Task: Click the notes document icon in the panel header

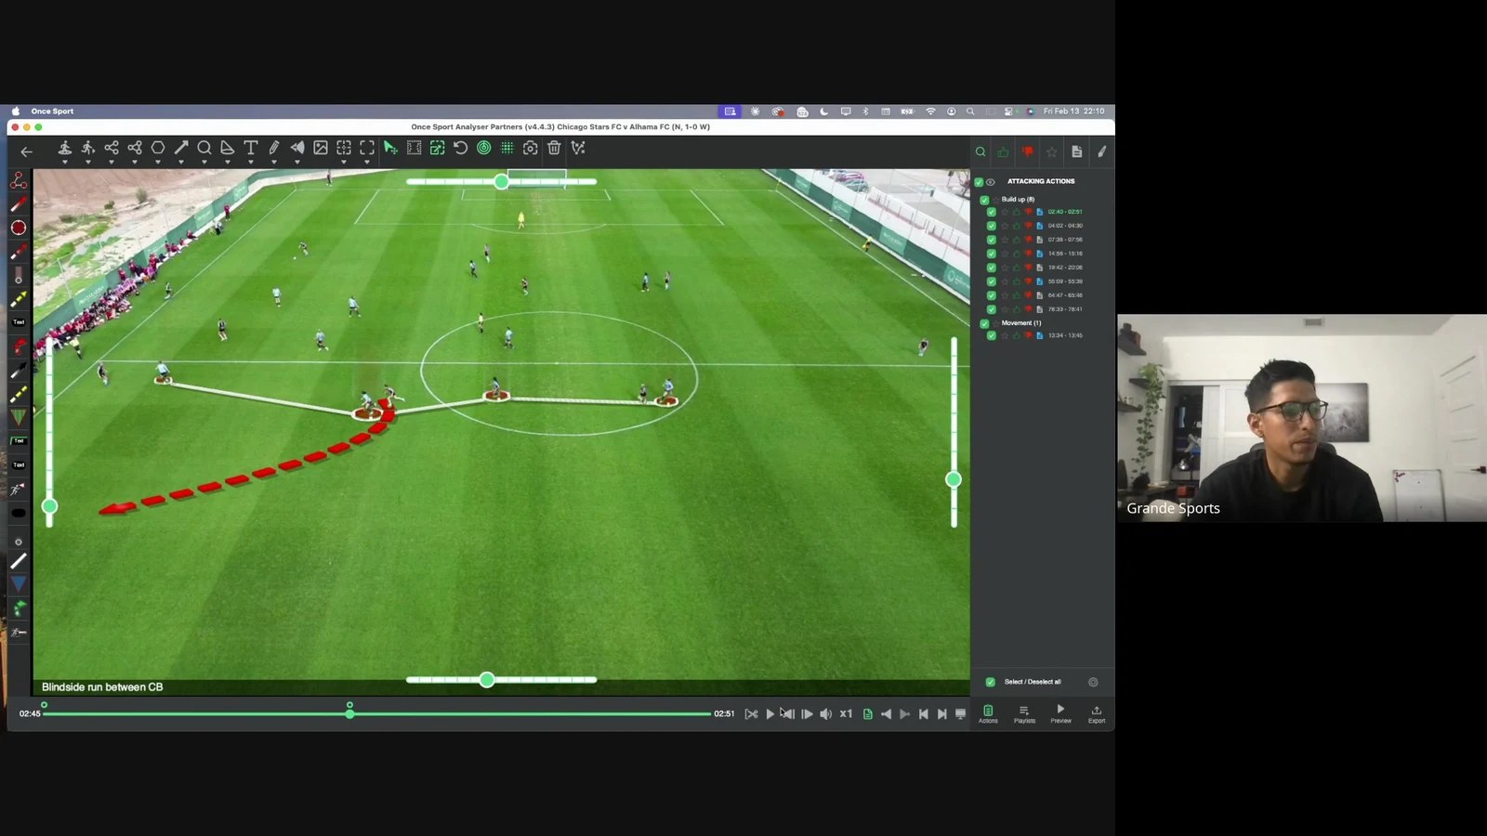Action: click(1077, 151)
